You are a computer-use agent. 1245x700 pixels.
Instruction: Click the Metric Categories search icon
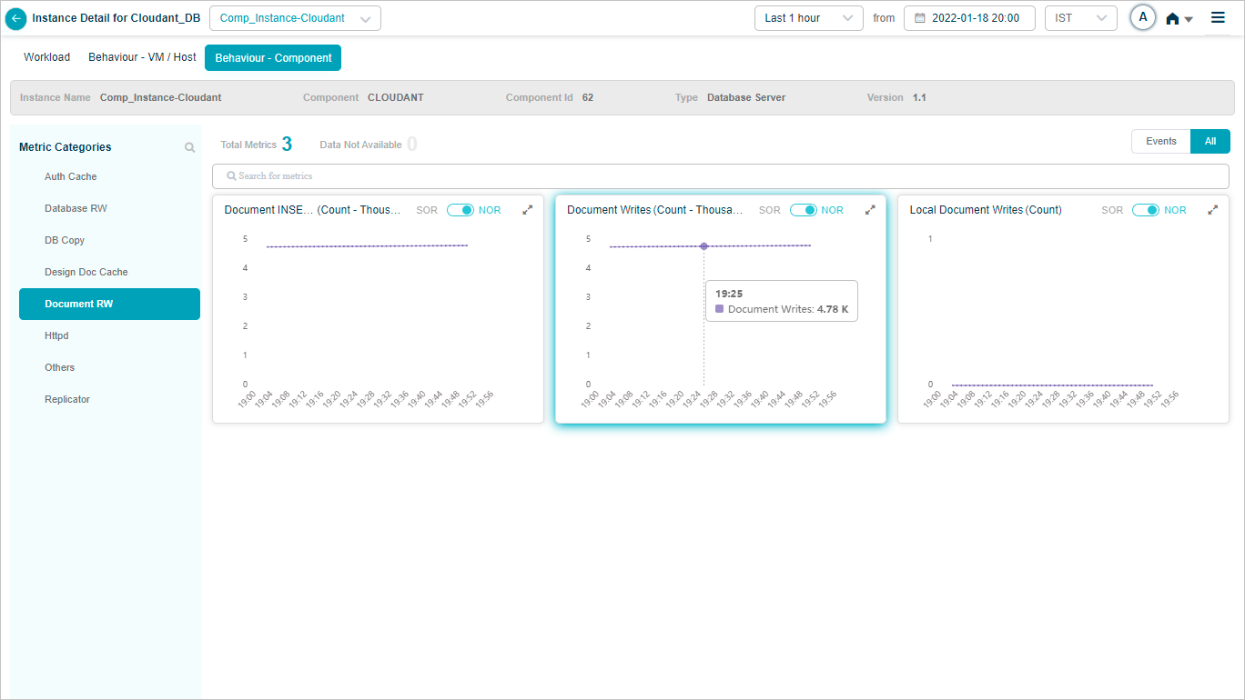coord(189,147)
